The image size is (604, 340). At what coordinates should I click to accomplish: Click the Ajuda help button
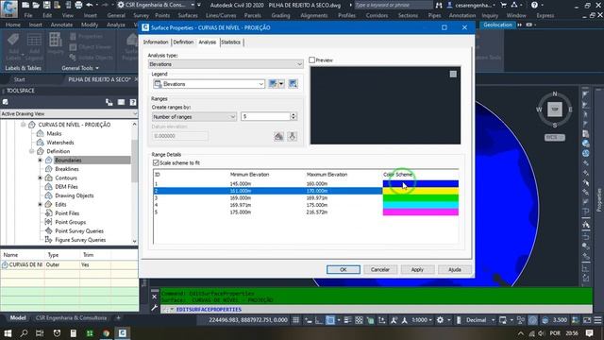pos(455,269)
